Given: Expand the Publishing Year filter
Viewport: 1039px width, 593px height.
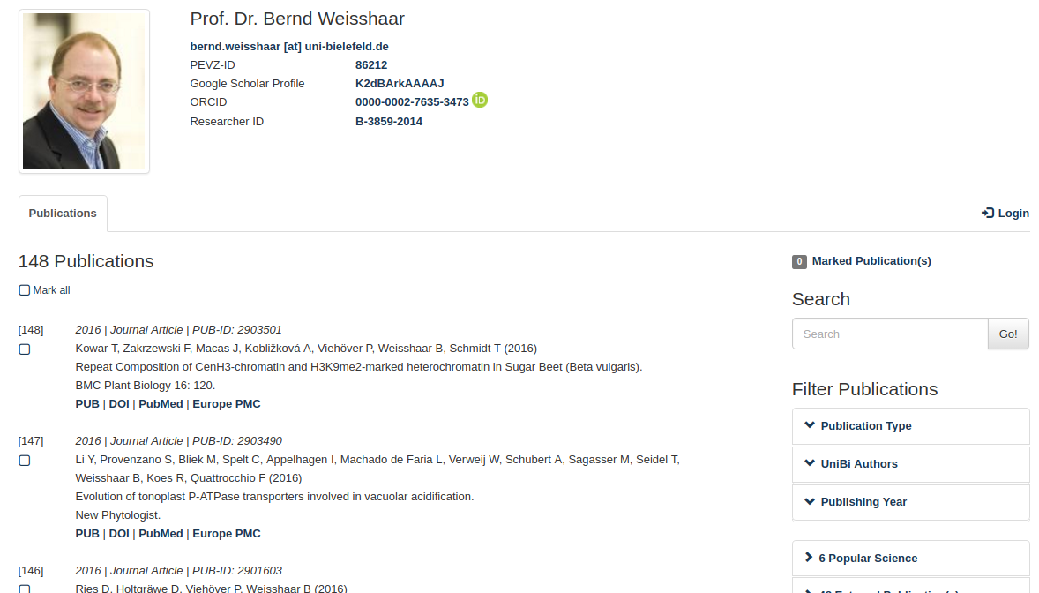Looking at the screenshot, I should tap(910, 502).
